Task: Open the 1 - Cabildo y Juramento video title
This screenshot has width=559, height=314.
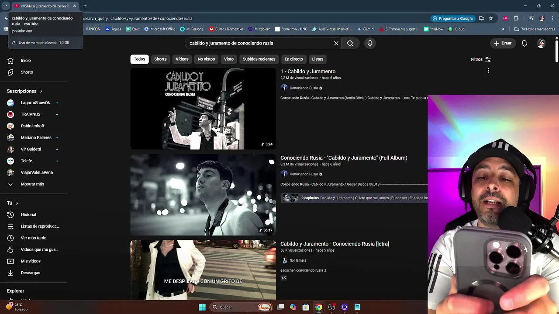Action: [x=308, y=72]
